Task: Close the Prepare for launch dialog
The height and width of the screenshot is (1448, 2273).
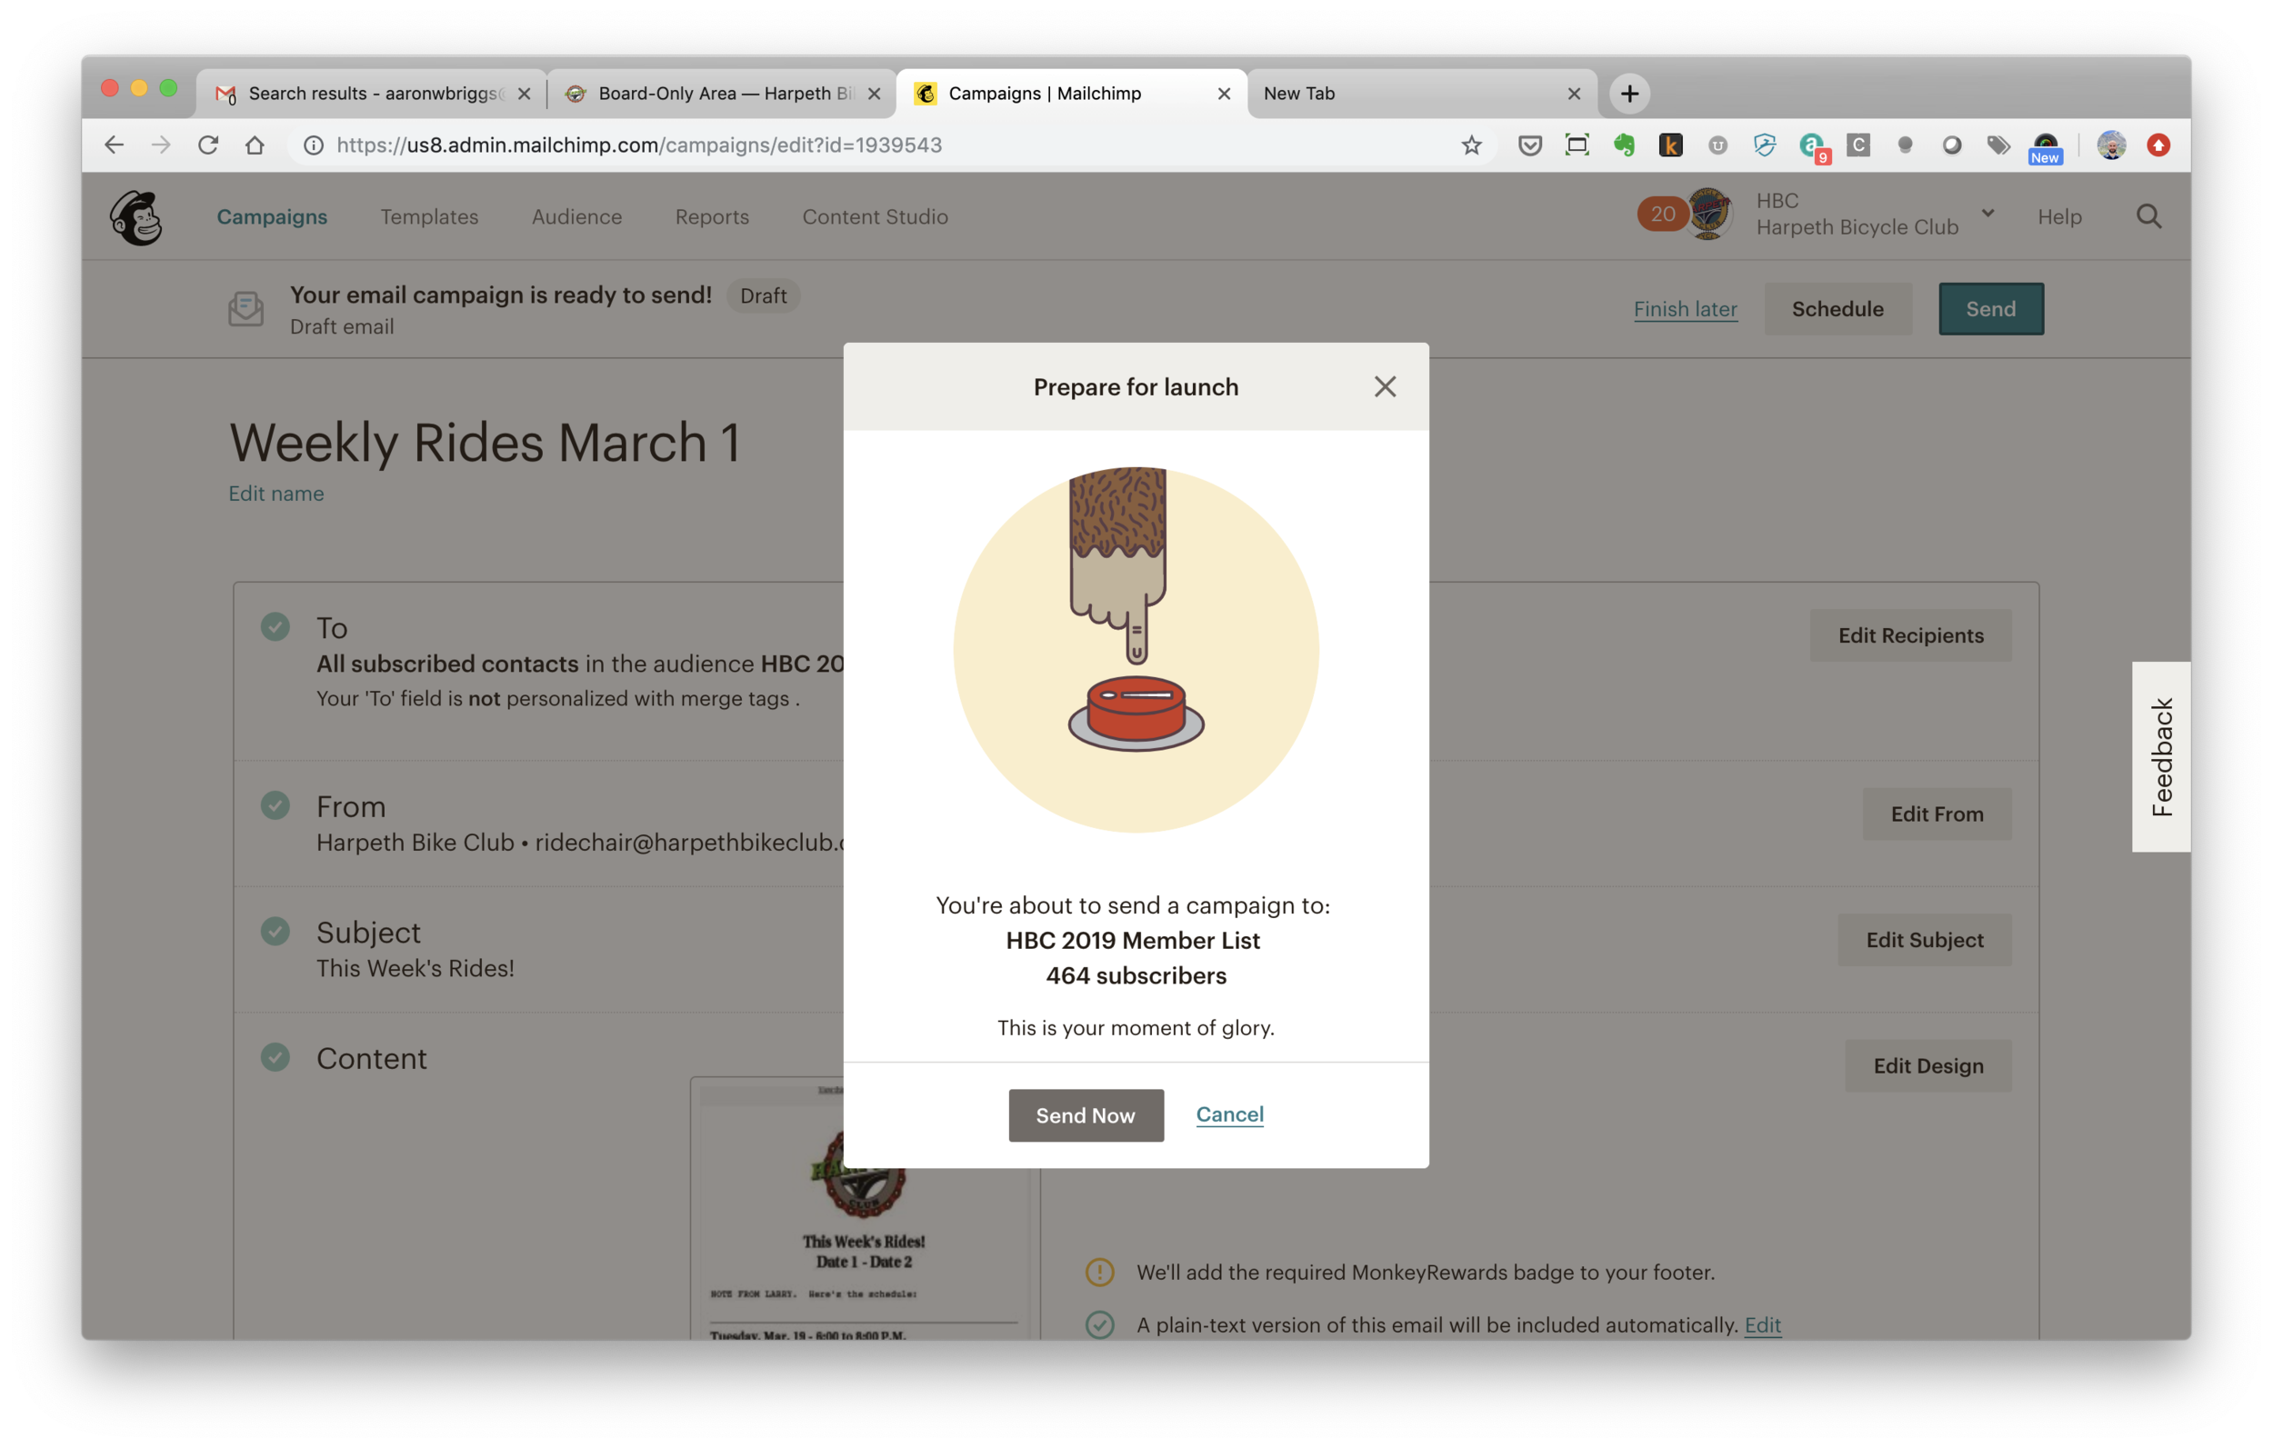Action: click(x=1385, y=387)
